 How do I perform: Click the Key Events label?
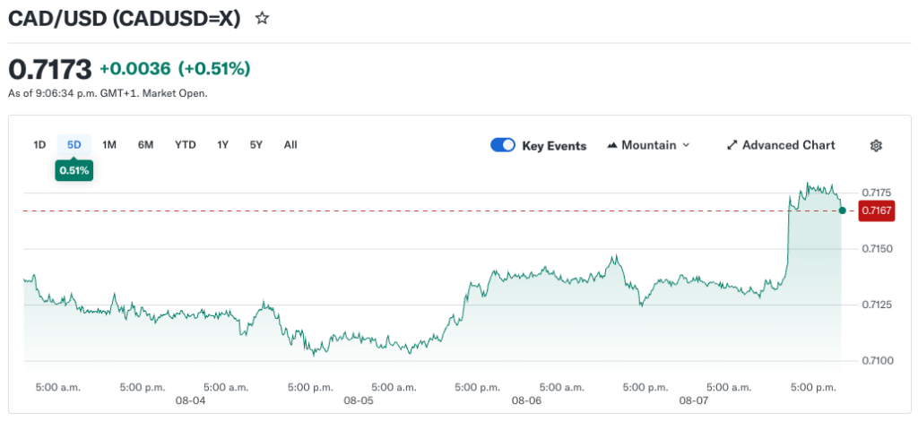point(554,146)
